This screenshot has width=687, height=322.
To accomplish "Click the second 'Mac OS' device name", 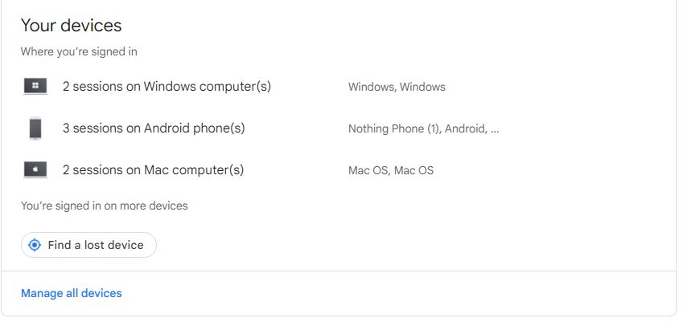I will (x=413, y=170).
